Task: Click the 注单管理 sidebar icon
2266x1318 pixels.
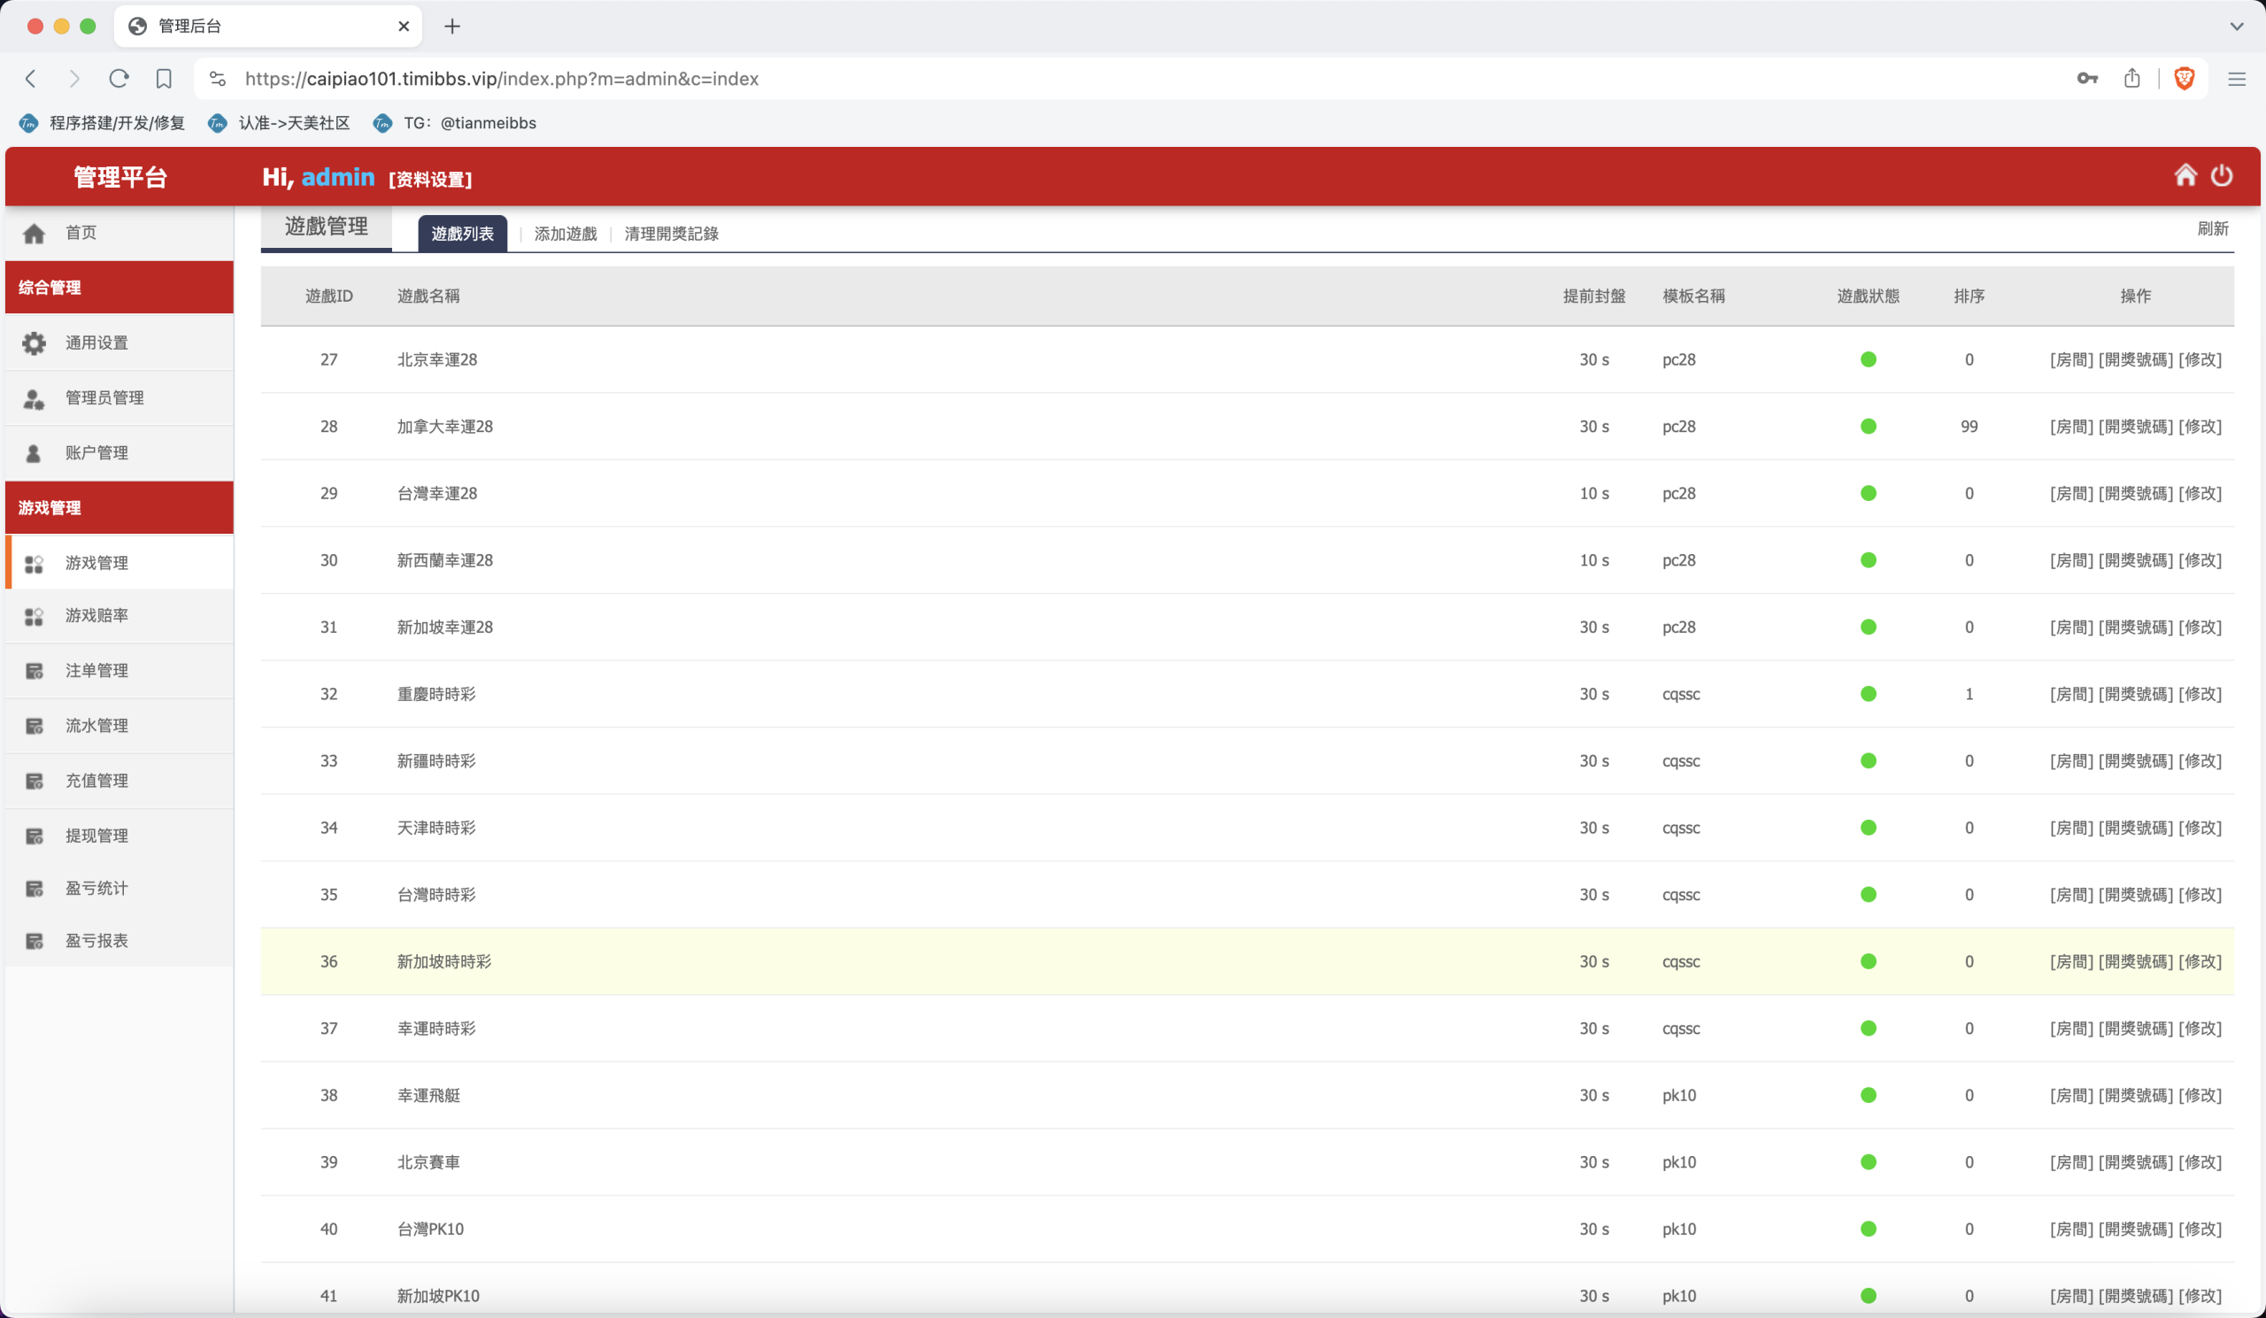Action: click(x=35, y=671)
